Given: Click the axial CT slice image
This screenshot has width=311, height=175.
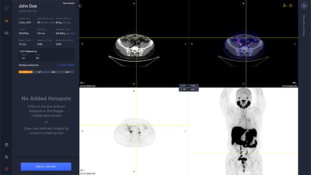Looking at the screenshot, I should 135,46.
